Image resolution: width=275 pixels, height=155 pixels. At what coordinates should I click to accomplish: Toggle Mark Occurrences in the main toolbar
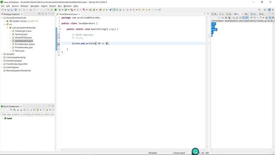[x=113, y=10]
